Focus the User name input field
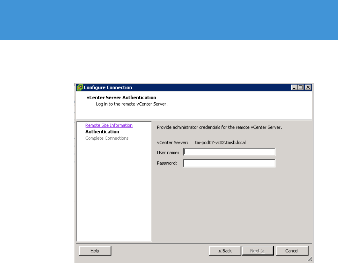The width and height of the screenshot is (338, 263). click(229, 152)
